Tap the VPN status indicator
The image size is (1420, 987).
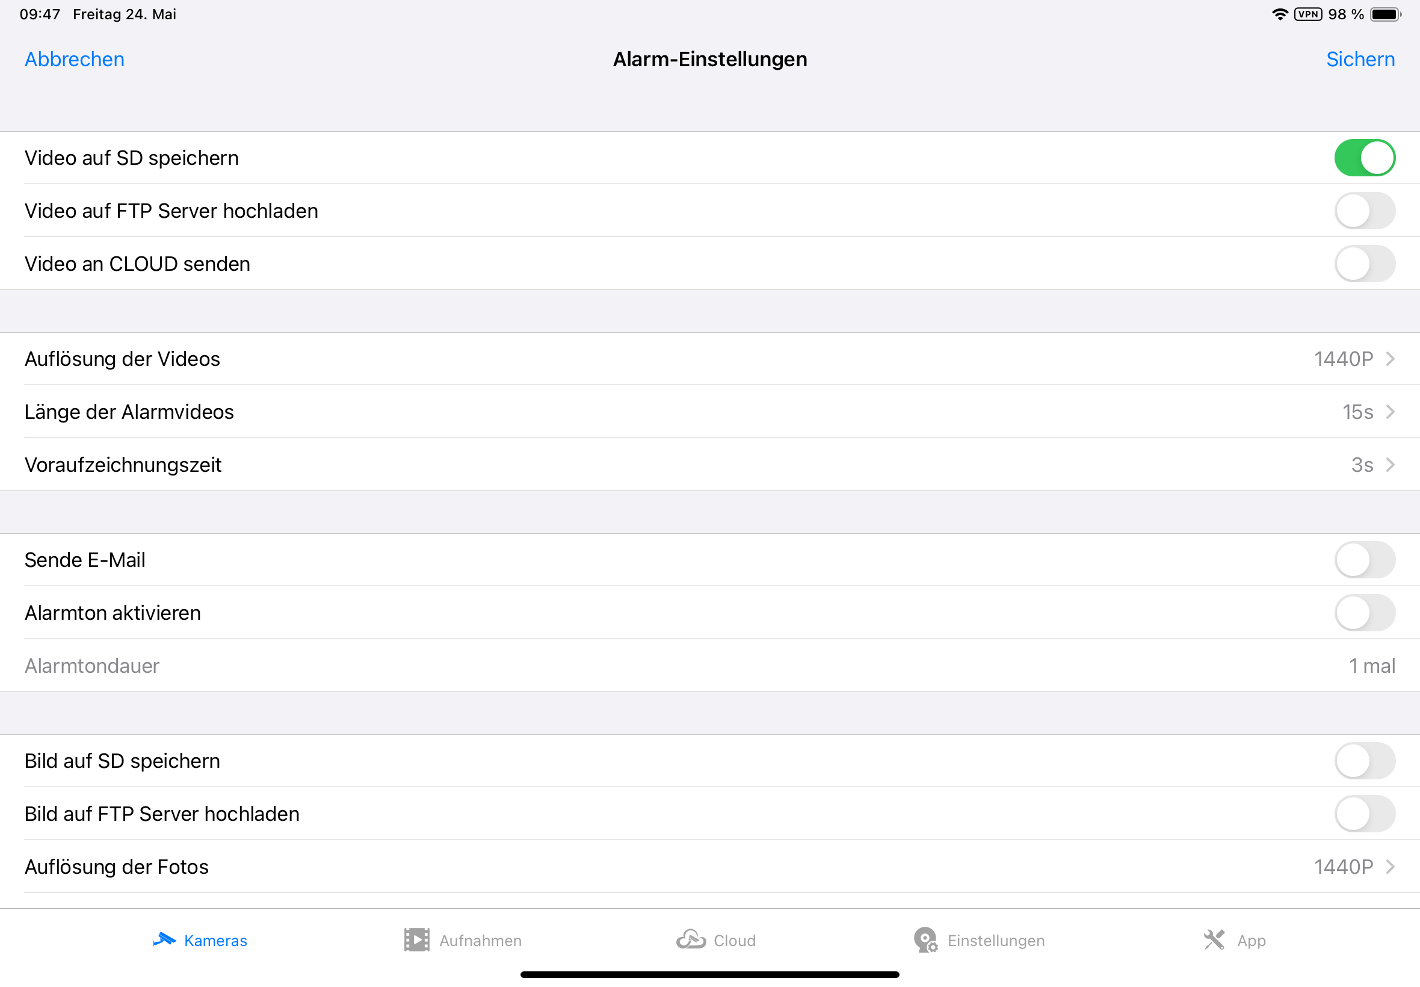click(x=1308, y=14)
